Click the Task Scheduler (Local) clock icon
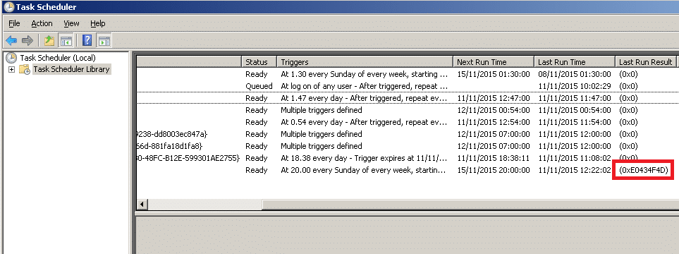 (12, 58)
